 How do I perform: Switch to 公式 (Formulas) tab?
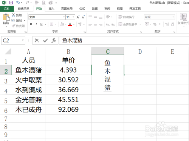[x=82, y=9]
